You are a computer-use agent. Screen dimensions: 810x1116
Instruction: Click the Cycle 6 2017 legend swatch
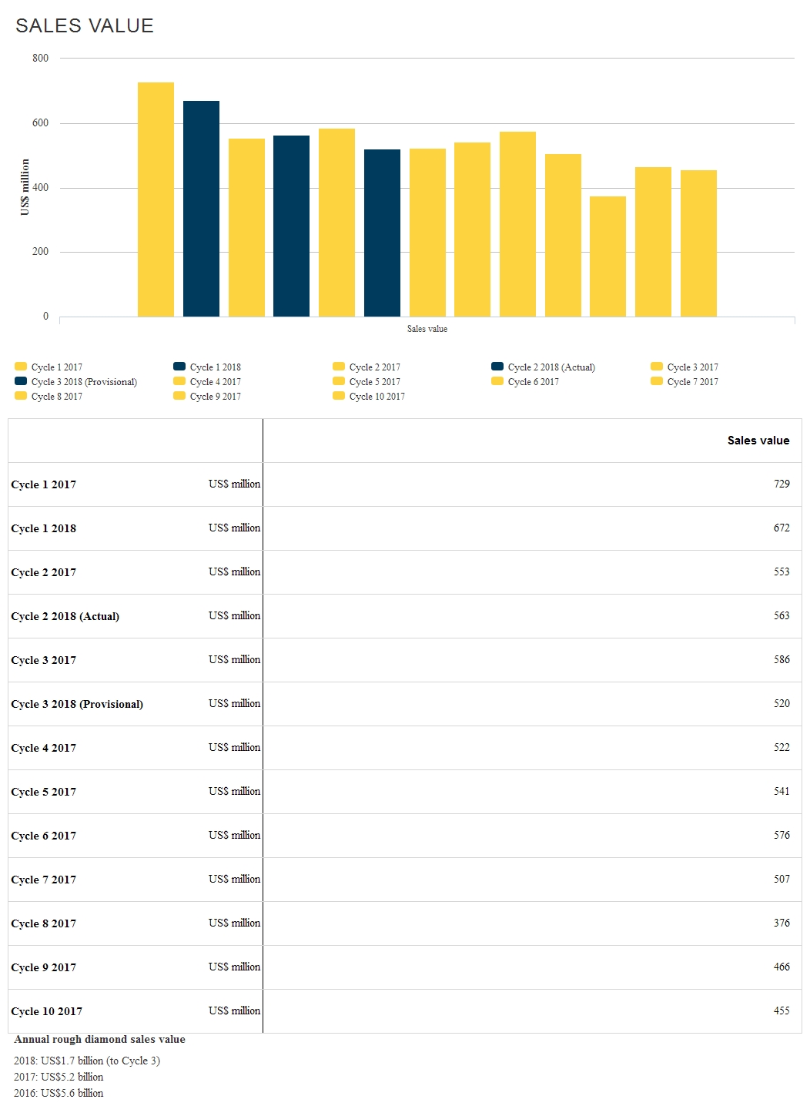coord(497,381)
